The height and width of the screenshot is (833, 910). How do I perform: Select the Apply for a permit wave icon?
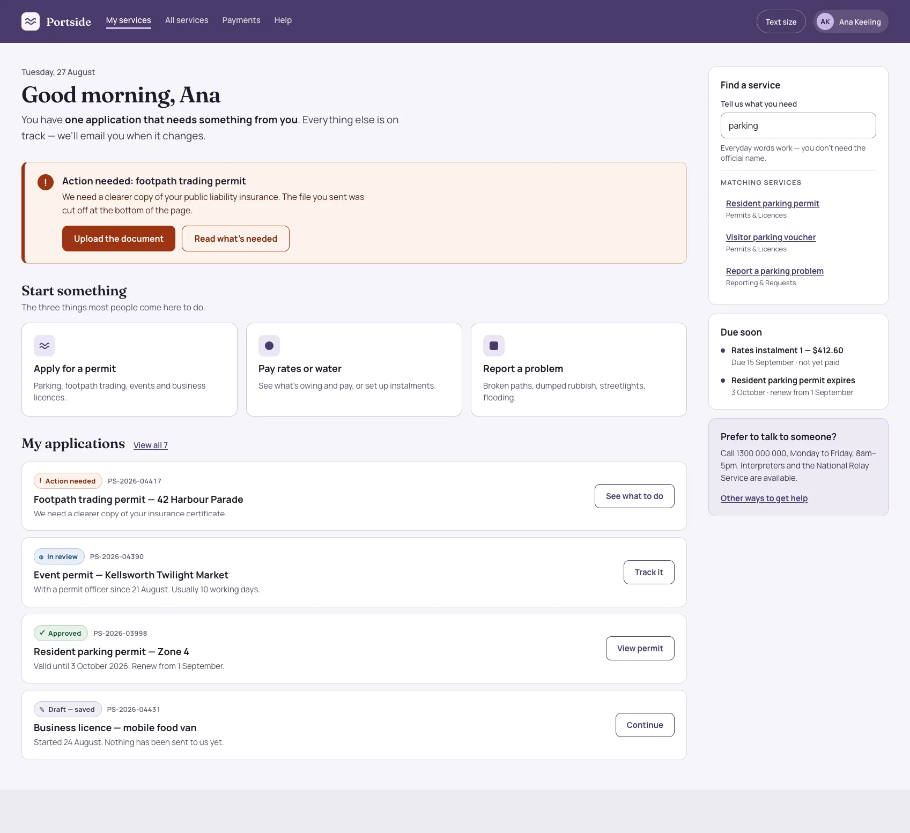(45, 346)
